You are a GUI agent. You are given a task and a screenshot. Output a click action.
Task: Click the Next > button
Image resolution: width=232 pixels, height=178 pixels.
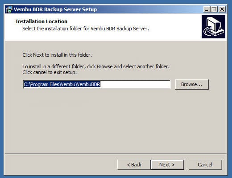tap(167, 165)
